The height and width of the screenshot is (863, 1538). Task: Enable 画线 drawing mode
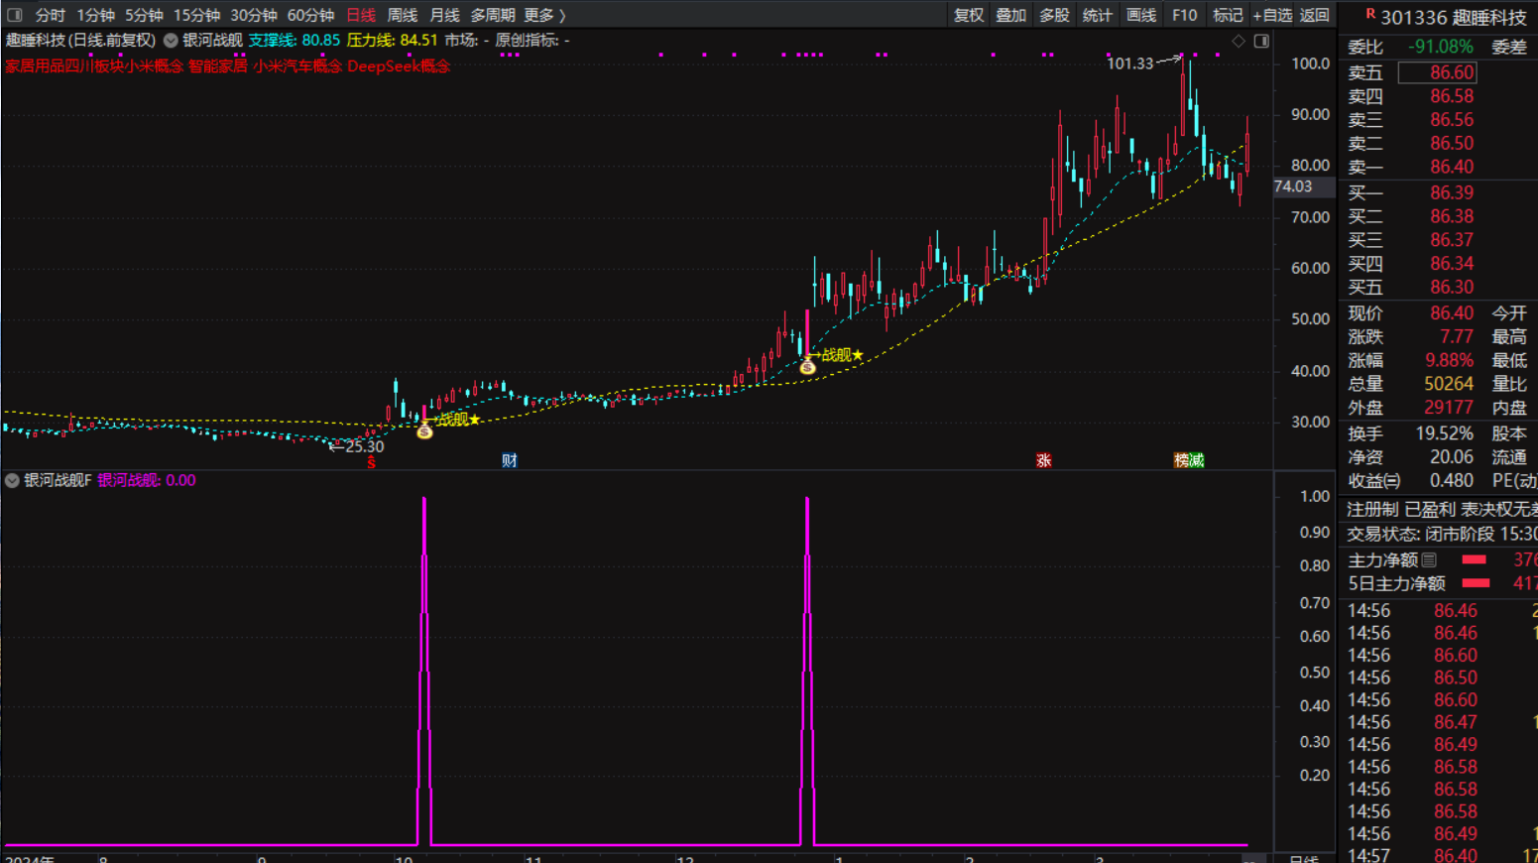click(1140, 15)
